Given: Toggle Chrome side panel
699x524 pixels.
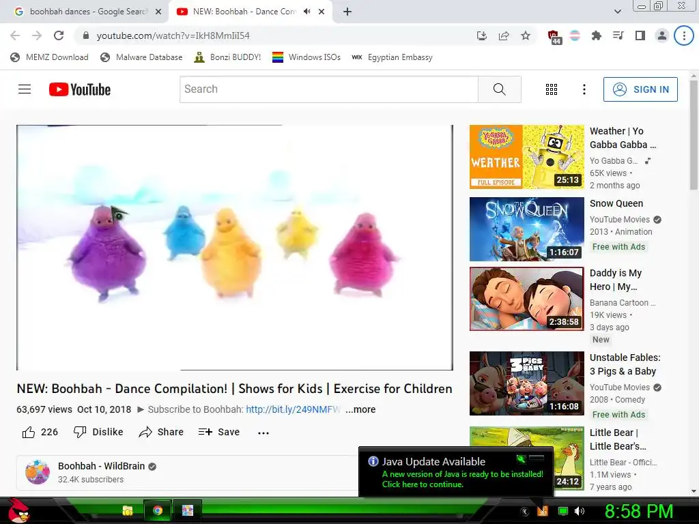Looking at the screenshot, I should coord(640,35).
